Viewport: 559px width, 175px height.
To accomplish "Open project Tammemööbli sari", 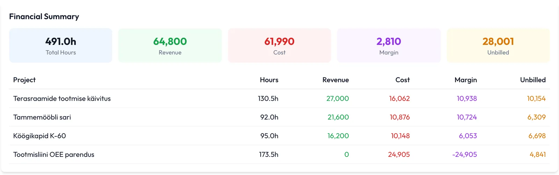I will [x=42, y=117].
